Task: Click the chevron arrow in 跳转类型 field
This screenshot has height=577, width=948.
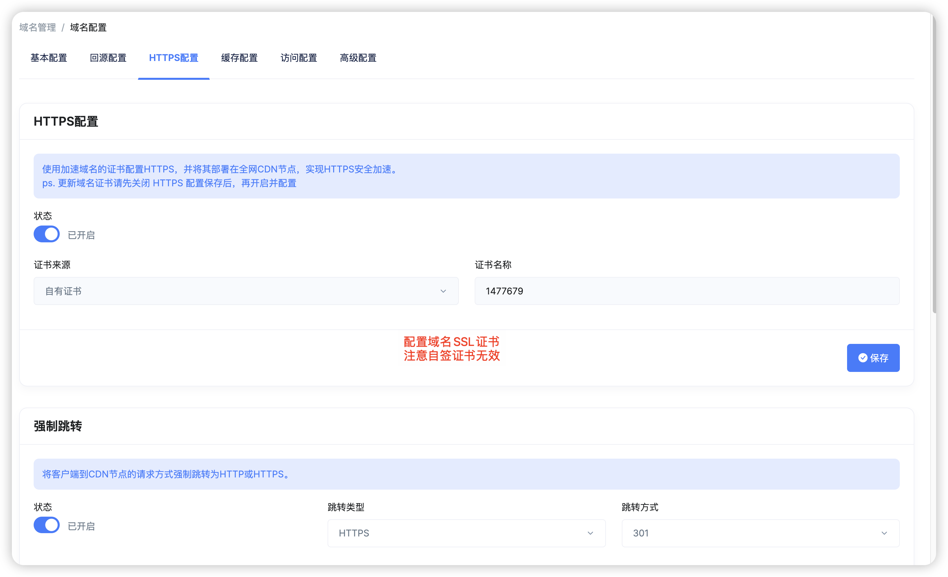Action: point(590,533)
